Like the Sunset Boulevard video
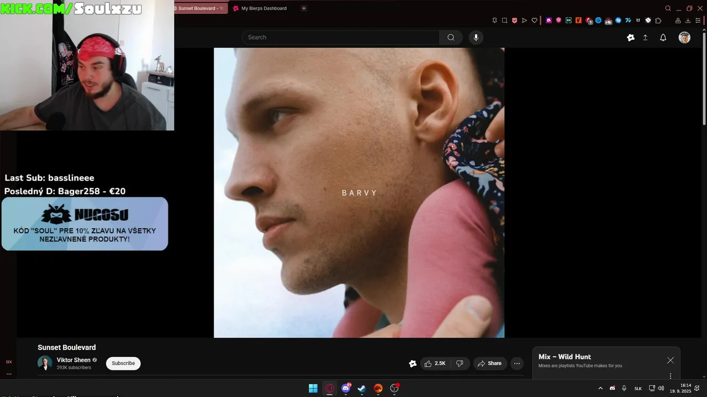Image resolution: width=707 pixels, height=397 pixels. 435,363
